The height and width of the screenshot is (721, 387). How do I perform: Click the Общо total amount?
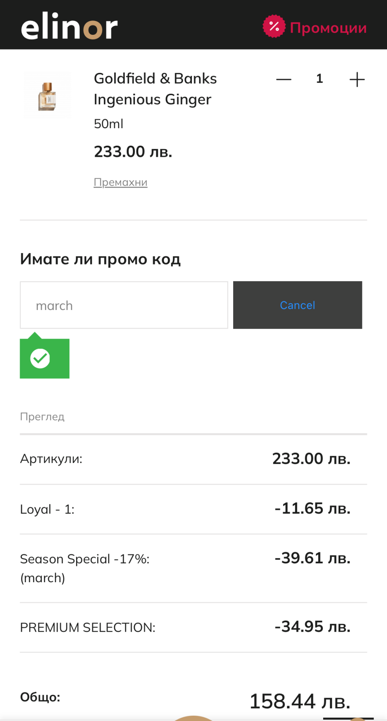coord(299,701)
